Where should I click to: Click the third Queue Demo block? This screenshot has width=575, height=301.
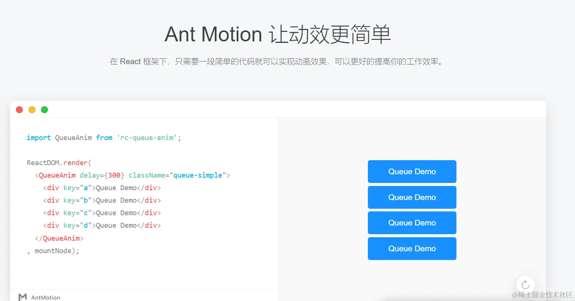(x=412, y=223)
